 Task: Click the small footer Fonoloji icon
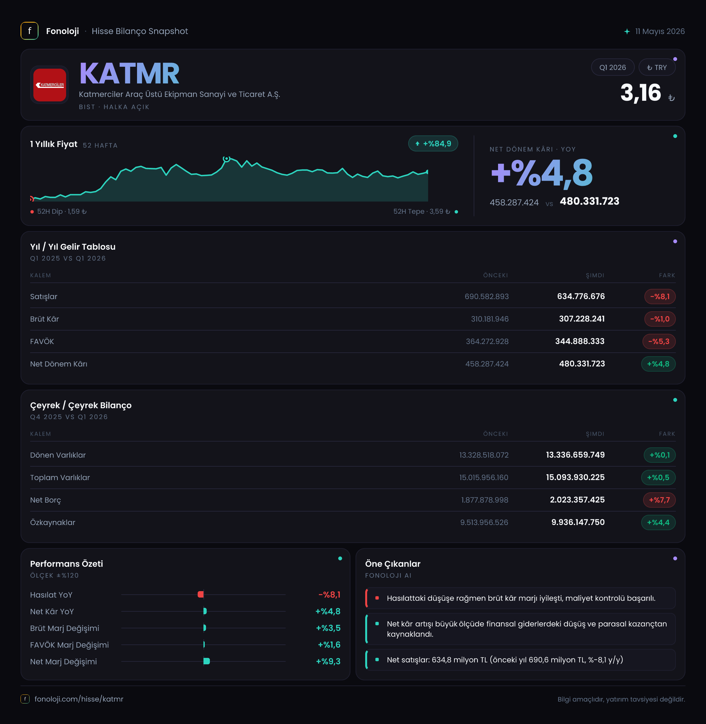pos(25,699)
